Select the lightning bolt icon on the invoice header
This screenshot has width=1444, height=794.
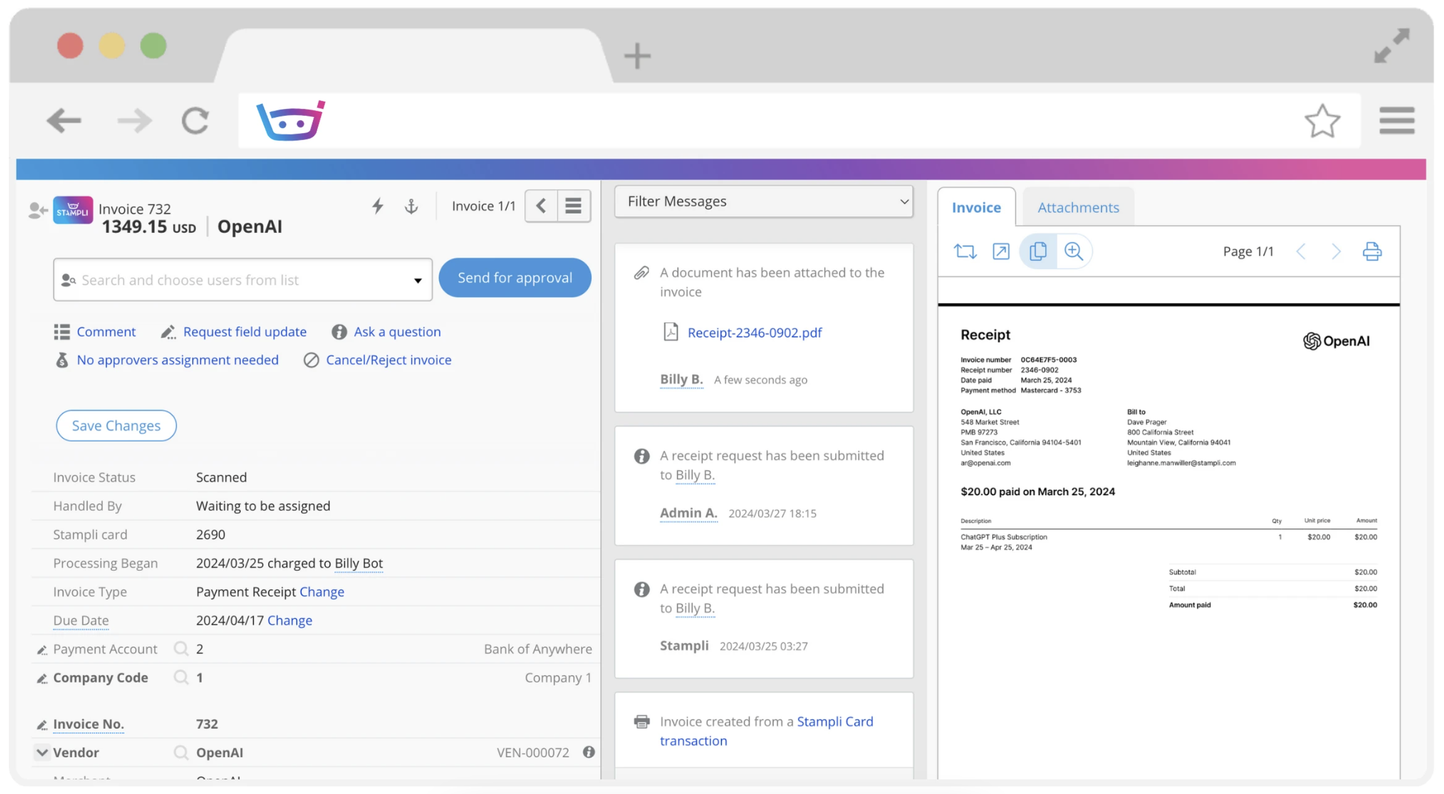(378, 206)
